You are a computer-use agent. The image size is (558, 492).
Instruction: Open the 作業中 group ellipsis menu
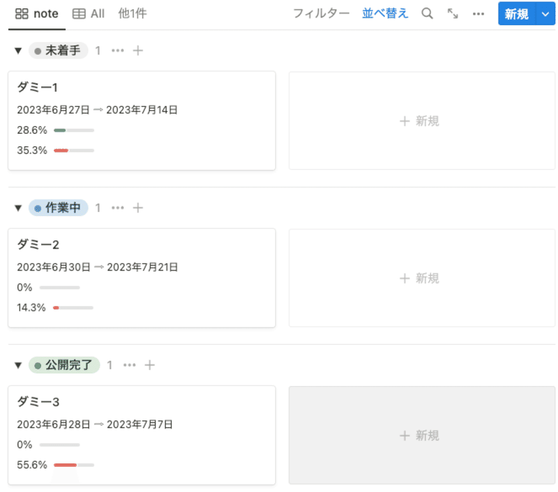[118, 208]
